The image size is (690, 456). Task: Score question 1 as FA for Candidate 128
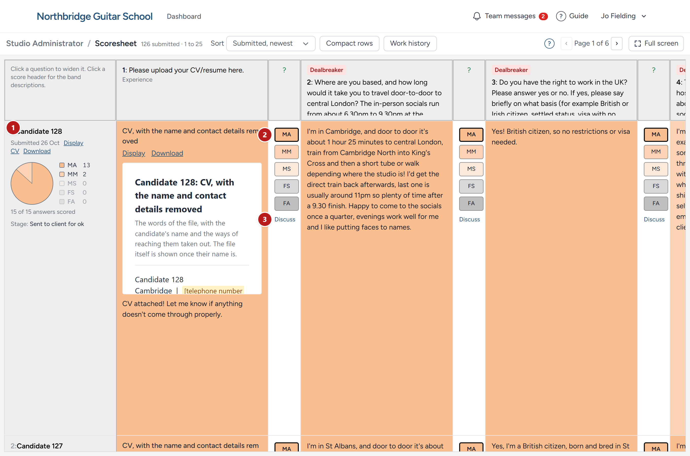tap(286, 203)
